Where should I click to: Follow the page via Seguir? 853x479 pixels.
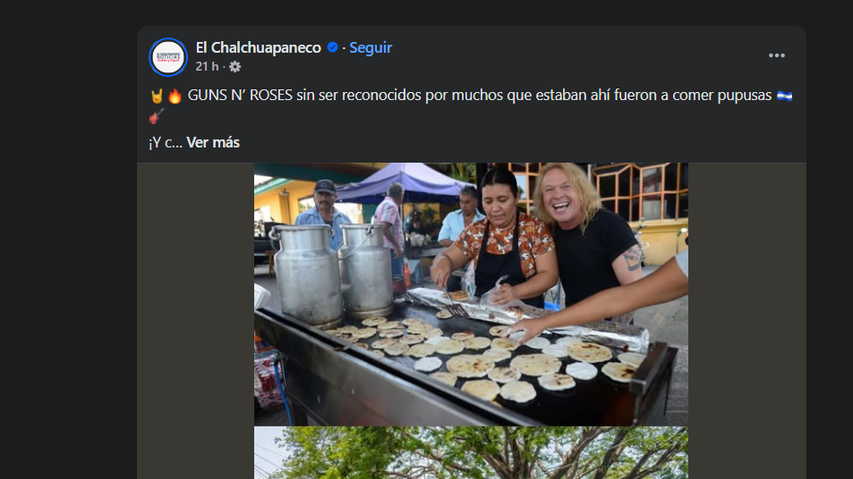(371, 47)
